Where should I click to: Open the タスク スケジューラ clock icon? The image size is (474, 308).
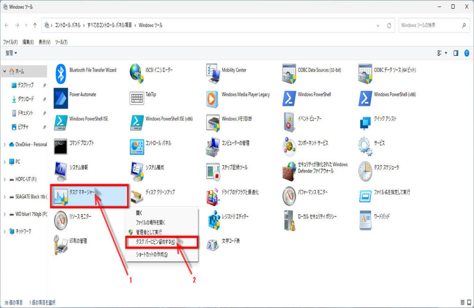click(x=365, y=170)
